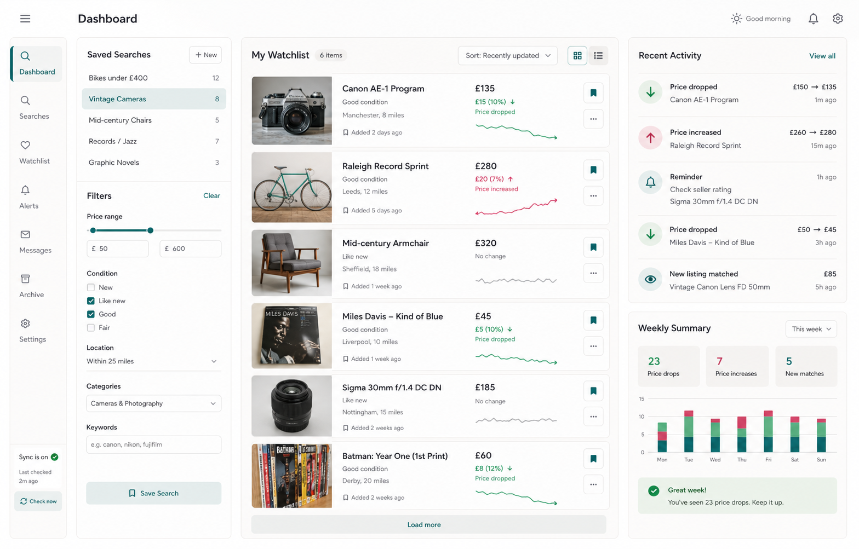This screenshot has height=549, width=859.
Task: Check the Fair condition checkbox
Action: tap(91, 328)
